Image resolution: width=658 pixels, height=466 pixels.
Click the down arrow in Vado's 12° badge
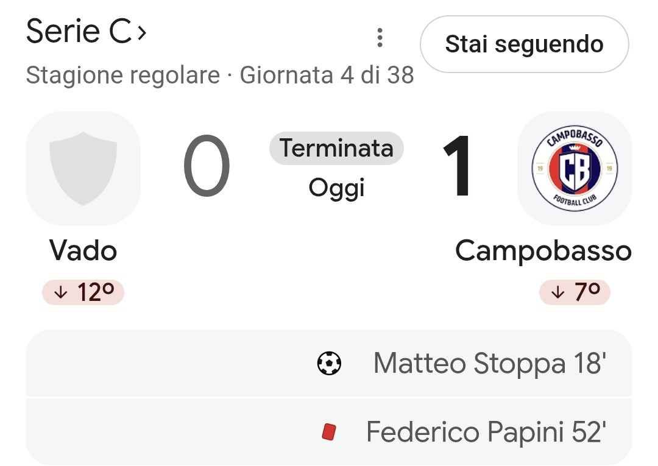62,292
